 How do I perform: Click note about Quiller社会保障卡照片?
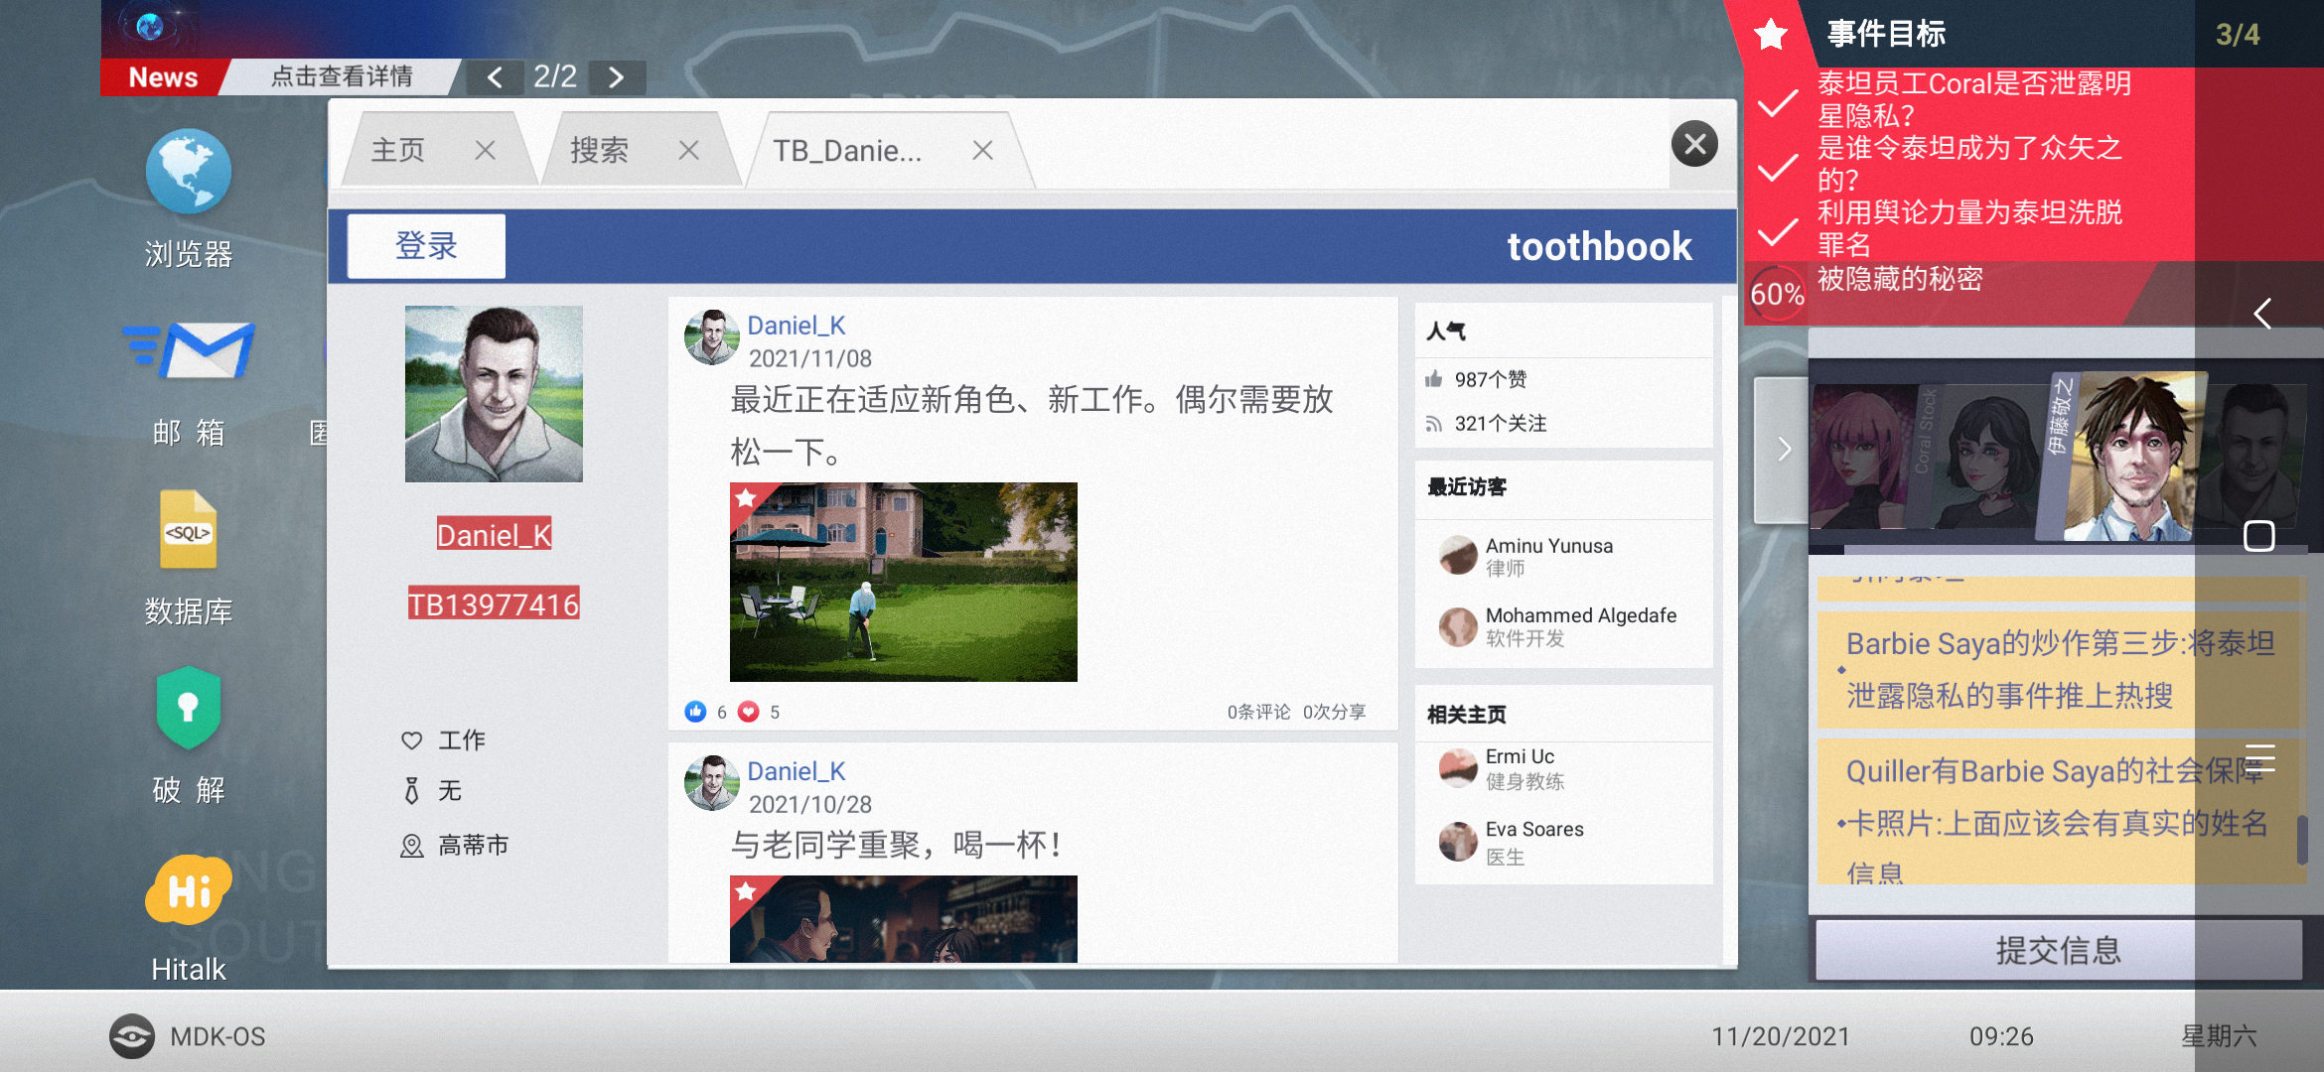(x=2060, y=812)
